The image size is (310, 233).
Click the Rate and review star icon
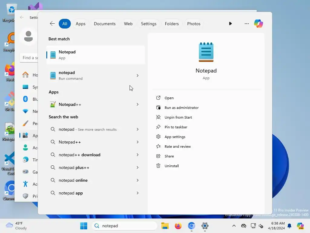[x=158, y=146]
